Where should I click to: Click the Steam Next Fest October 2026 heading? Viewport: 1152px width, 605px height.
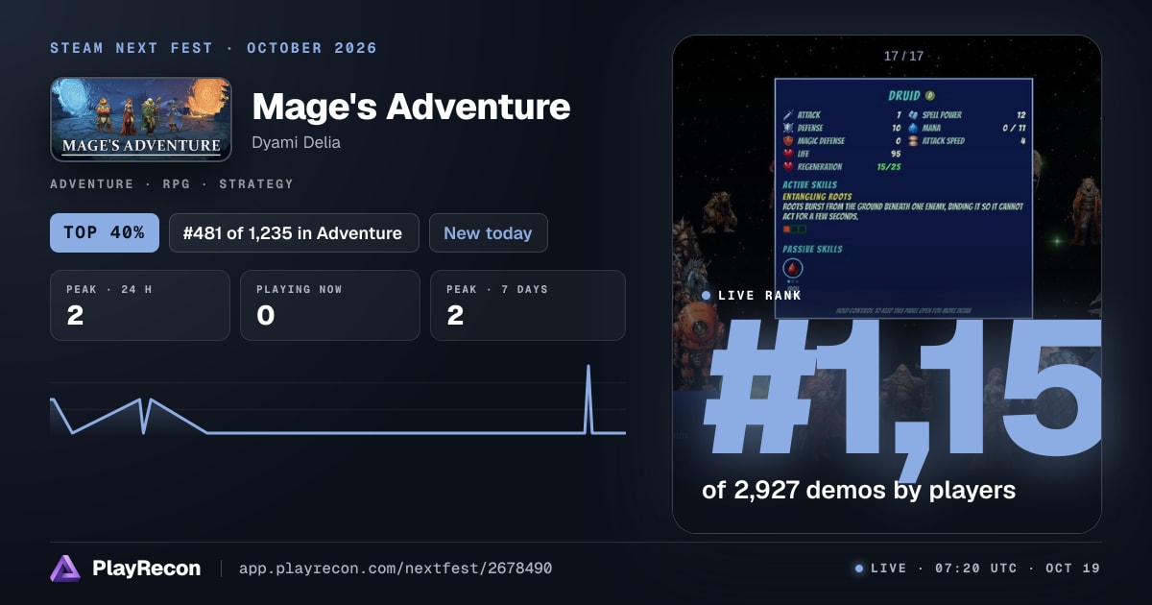pos(213,48)
